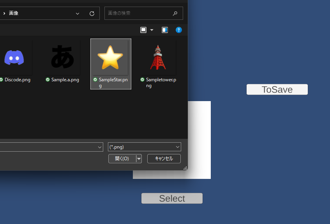Select the Discord logo thumbnail
330x224 pixels.
14,58
